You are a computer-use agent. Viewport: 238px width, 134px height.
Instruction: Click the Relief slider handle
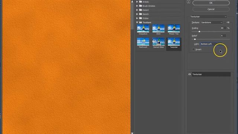coord(195,39)
